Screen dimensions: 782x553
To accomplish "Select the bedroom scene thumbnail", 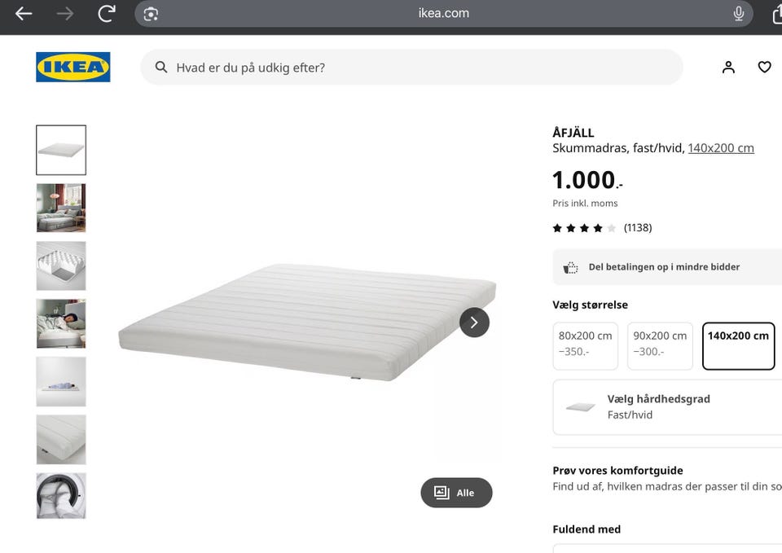I will coord(61,208).
